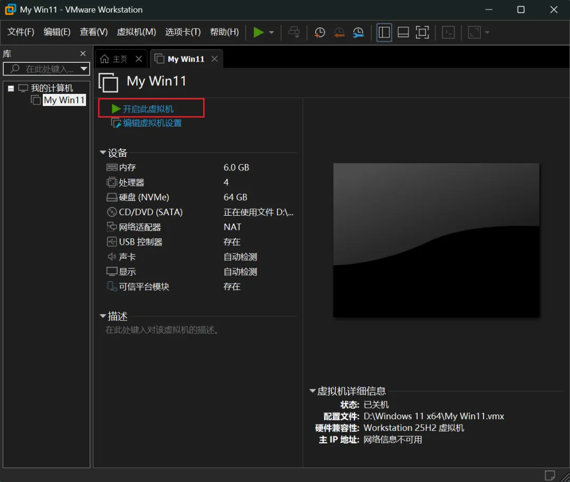Open the 编辑(E) menu
This screenshot has width=570, height=482.
click(x=56, y=32)
